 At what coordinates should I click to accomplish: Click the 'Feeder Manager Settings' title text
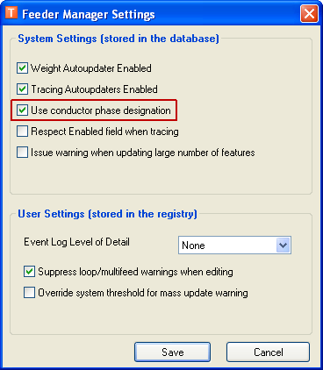tap(89, 14)
